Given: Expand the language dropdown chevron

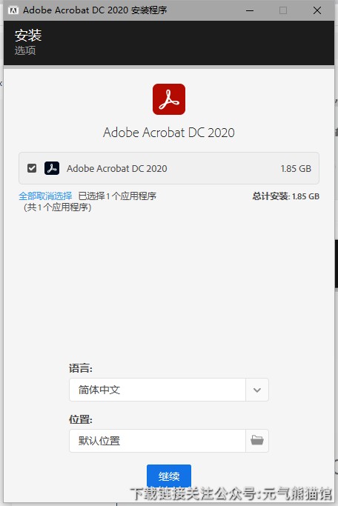Looking at the screenshot, I should click(257, 390).
